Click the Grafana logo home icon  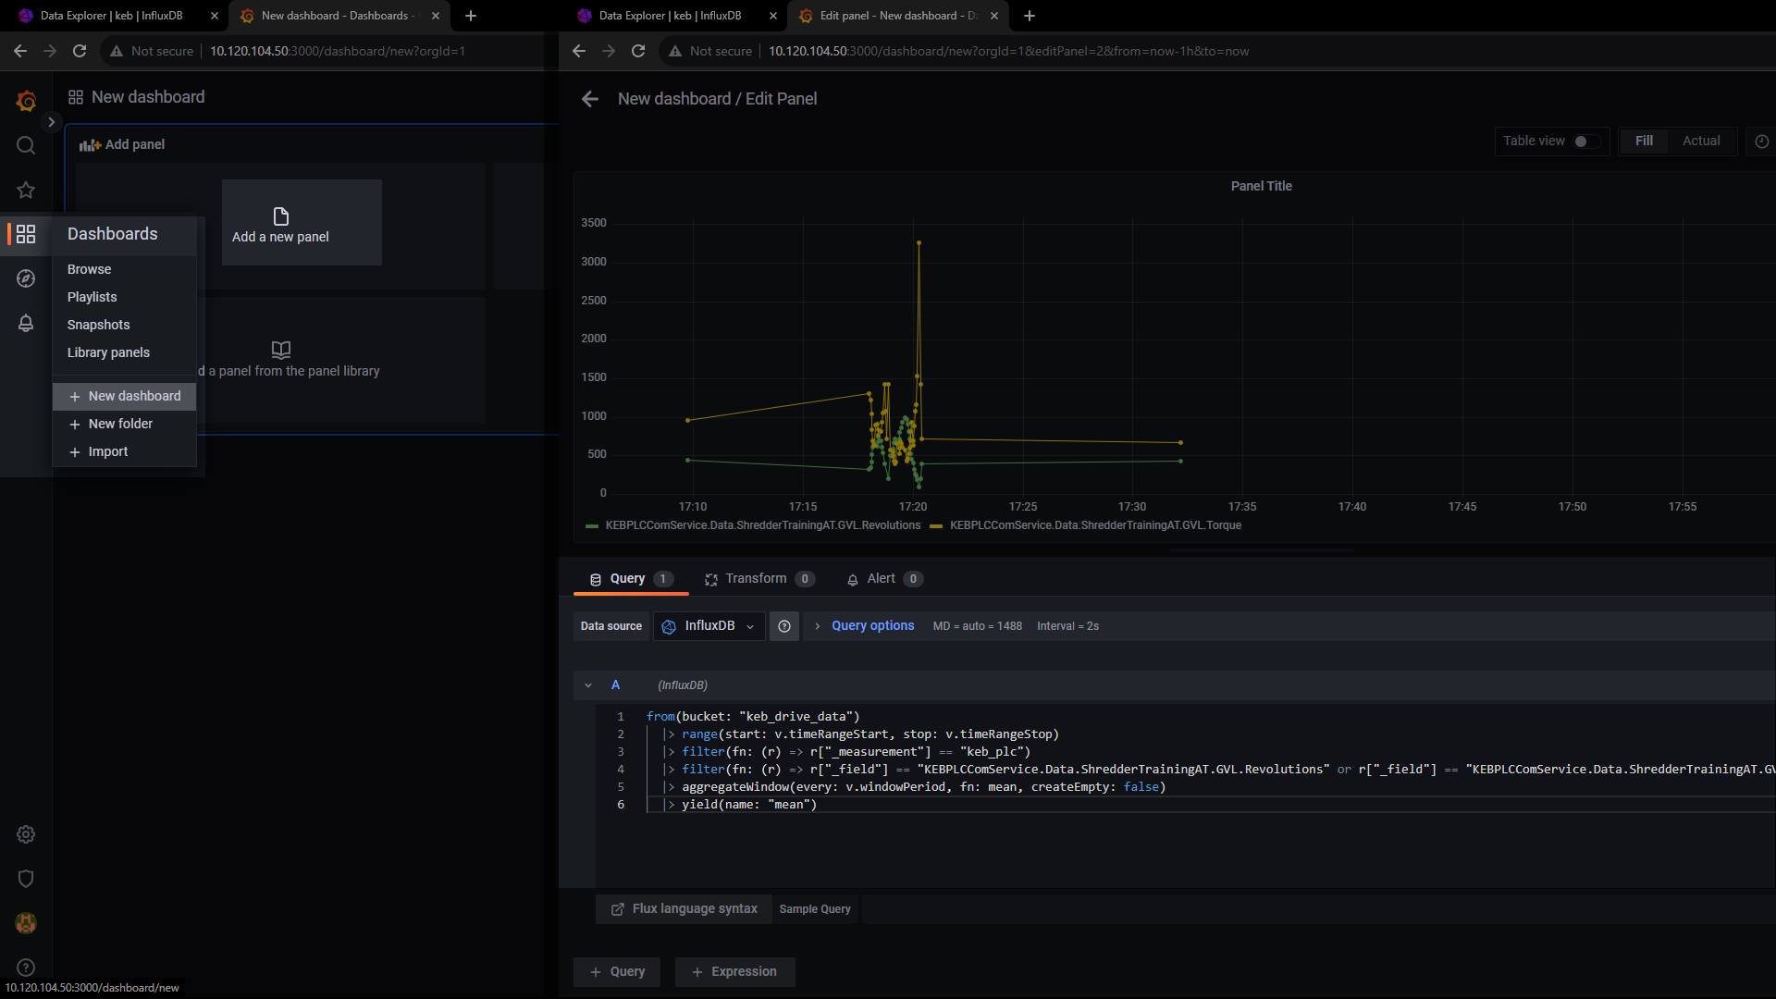coord(26,101)
